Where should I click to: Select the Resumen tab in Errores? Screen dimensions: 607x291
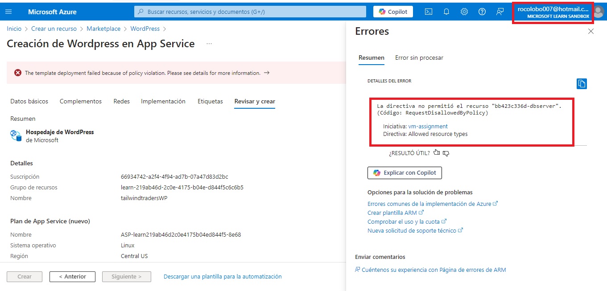pyautogui.click(x=372, y=57)
